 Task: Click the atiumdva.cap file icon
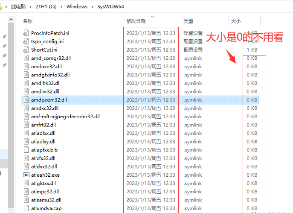[26, 208]
